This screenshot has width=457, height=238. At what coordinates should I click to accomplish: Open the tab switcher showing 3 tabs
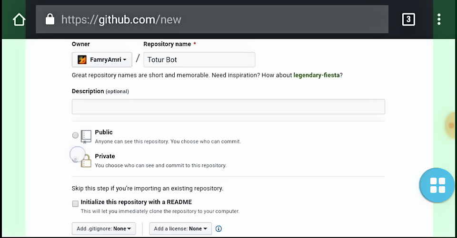point(408,19)
